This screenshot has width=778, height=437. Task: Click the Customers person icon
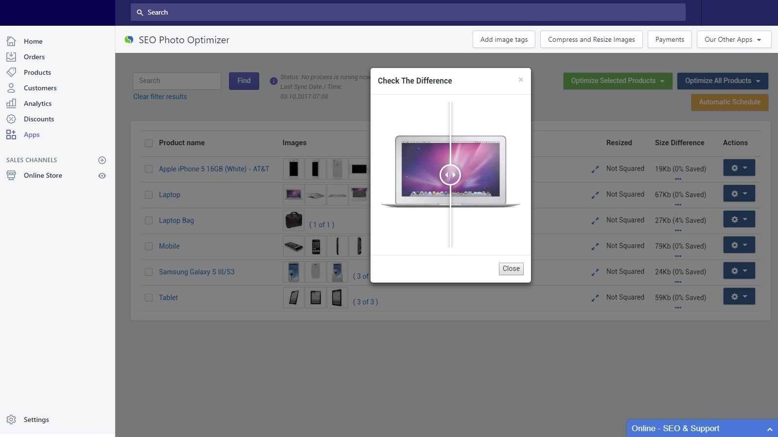[x=11, y=88]
